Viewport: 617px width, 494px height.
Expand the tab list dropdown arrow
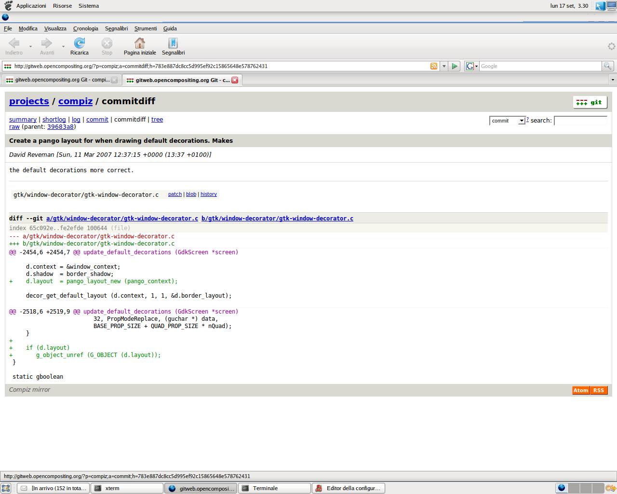point(613,80)
